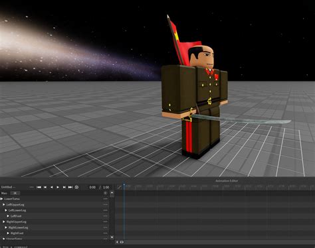This screenshot has width=315, height=248.
Task: Open the LeftLowerLeg track options menu
Action: (x=106, y=210)
